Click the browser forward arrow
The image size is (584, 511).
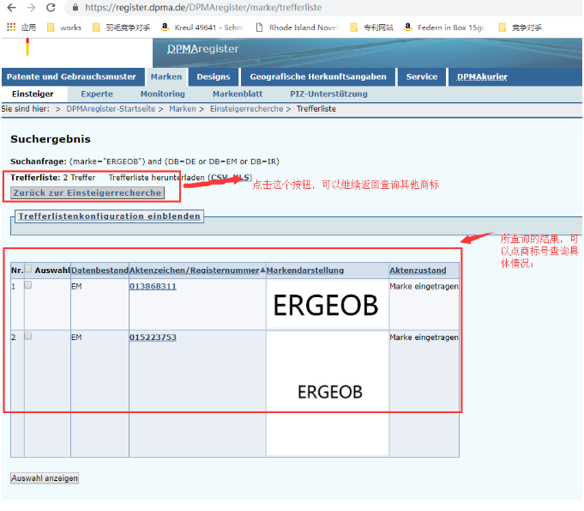coord(31,8)
